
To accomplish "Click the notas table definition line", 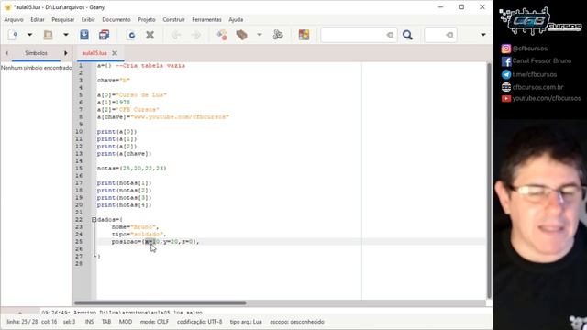I will (132, 169).
